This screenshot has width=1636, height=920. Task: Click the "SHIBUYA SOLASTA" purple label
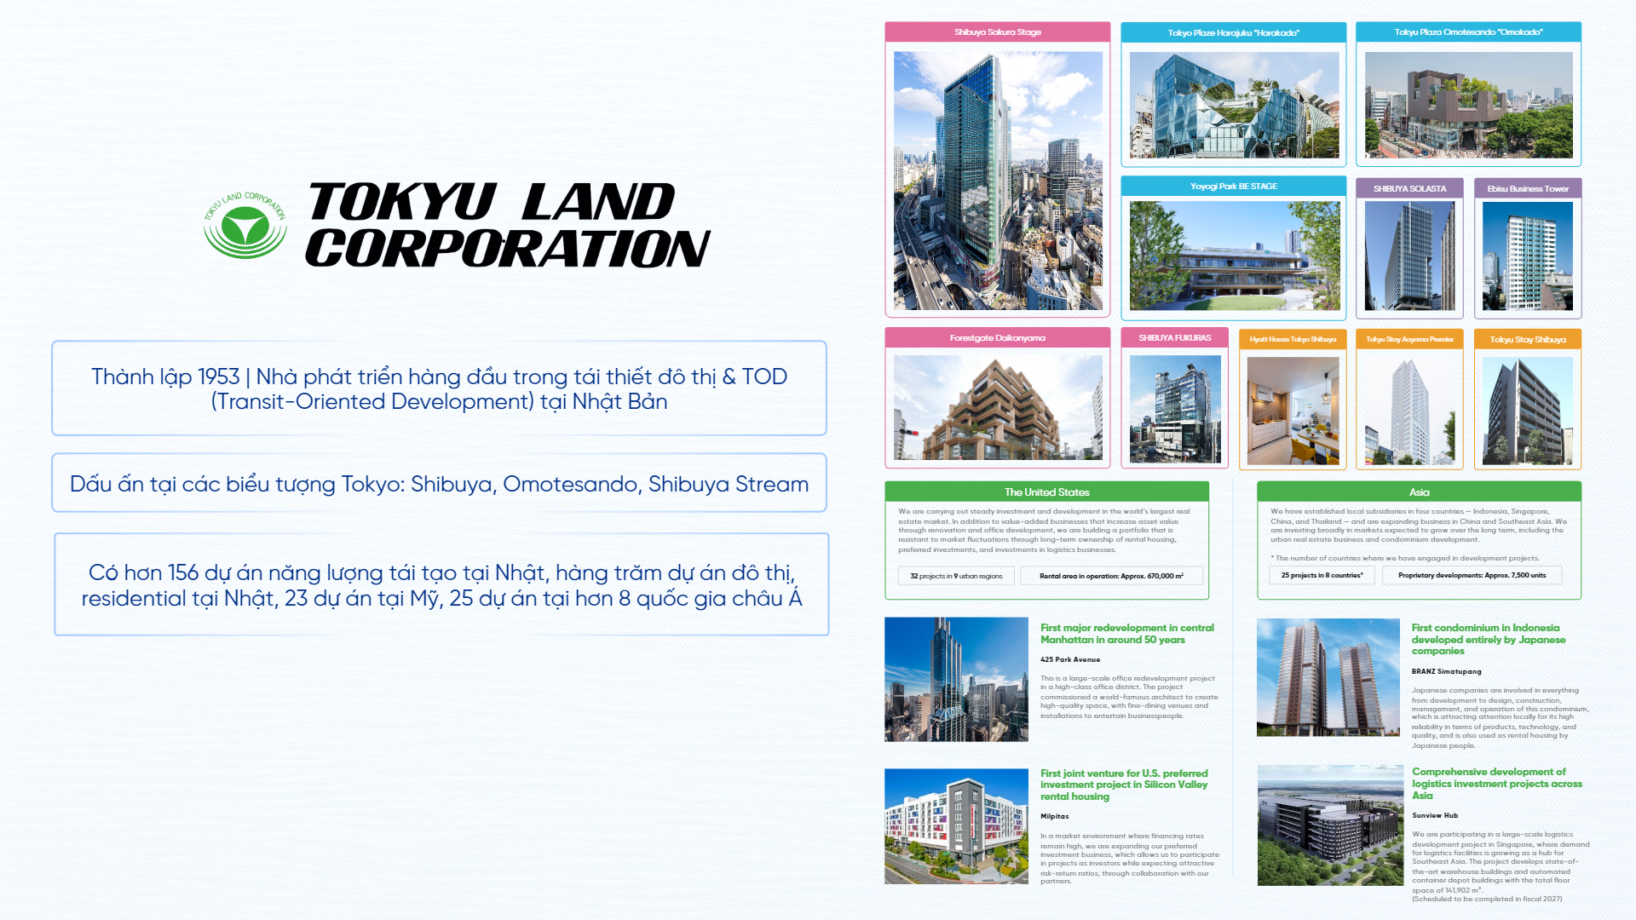tap(1409, 188)
